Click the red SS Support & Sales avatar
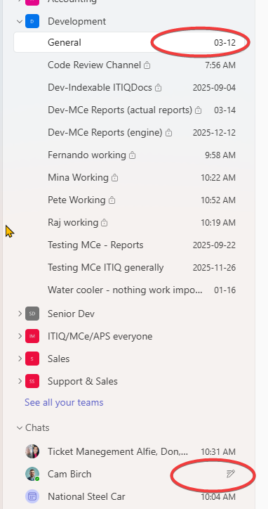268x509 pixels. point(32,381)
